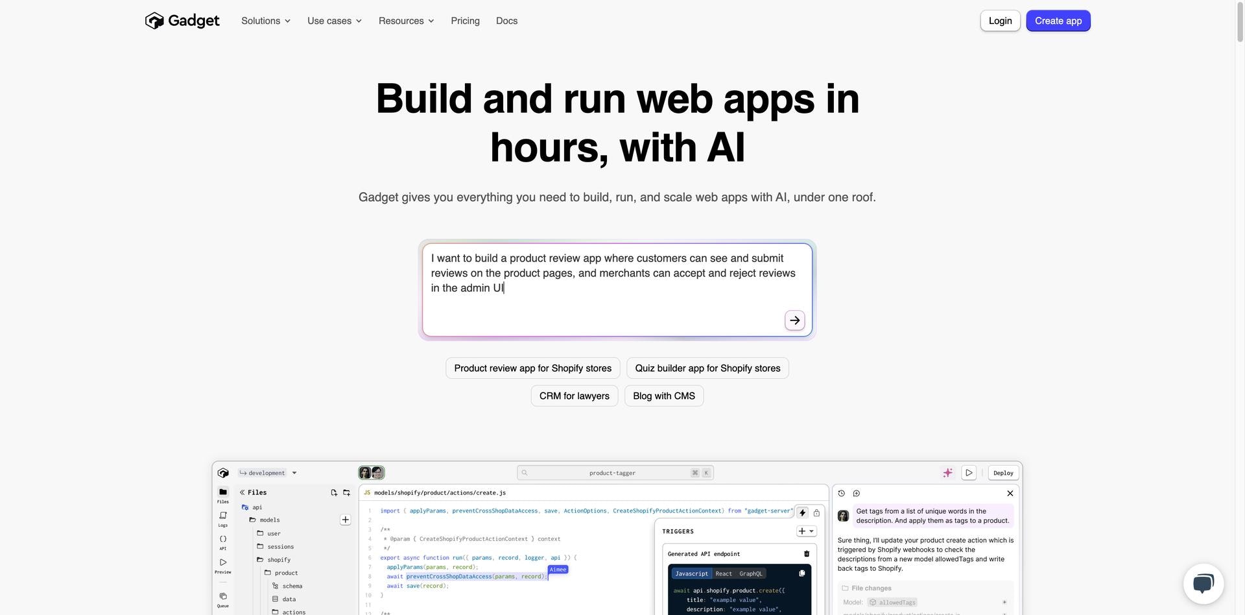This screenshot has width=1245, height=615.
Task: Open the API sidebar icon
Action: click(223, 542)
